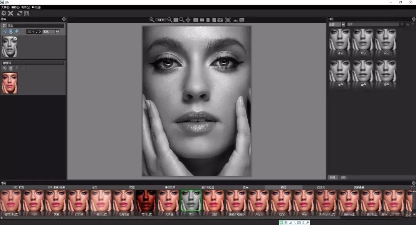The height and width of the screenshot is (225, 416).
Task: Click the blue monitor icon in the black-and-white layer row
Action: [x=11, y=32]
